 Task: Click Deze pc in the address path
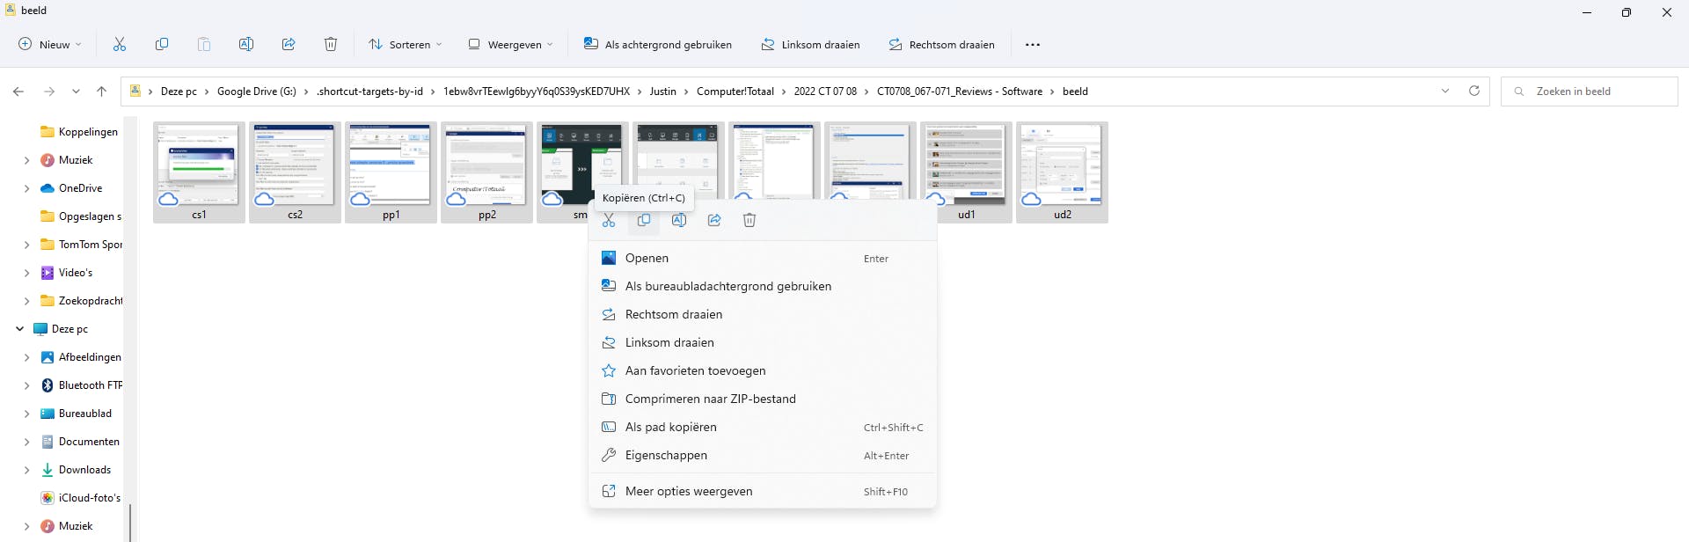coord(179,92)
